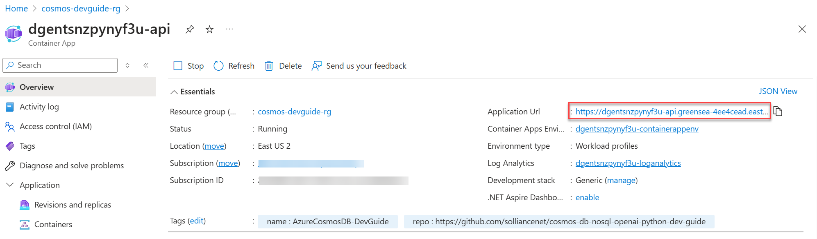The height and width of the screenshot is (239, 817).
Task: Click the Access control people icon
Action: click(10, 126)
